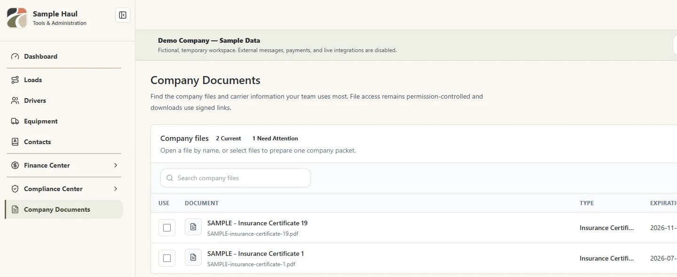Open the Finance Center menu item
Screen dimensions: 677x277
pyautogui.click(x=64, y=165)
